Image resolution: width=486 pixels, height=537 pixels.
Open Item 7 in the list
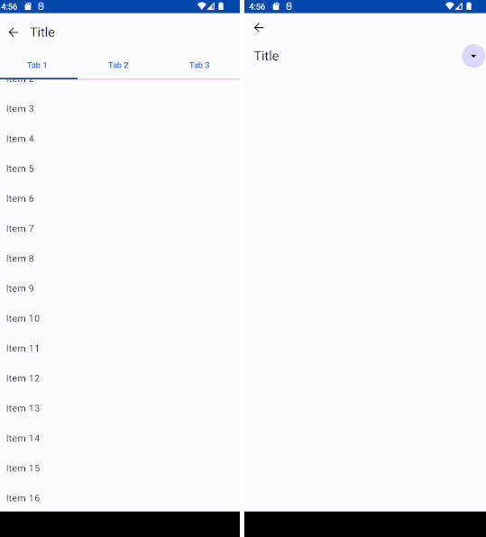coord(120,229)
